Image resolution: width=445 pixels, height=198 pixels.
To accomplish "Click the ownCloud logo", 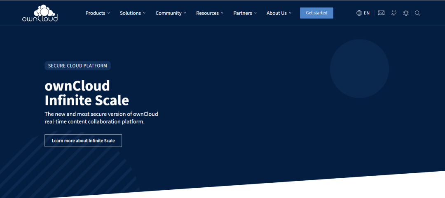I will pos(40,13).
